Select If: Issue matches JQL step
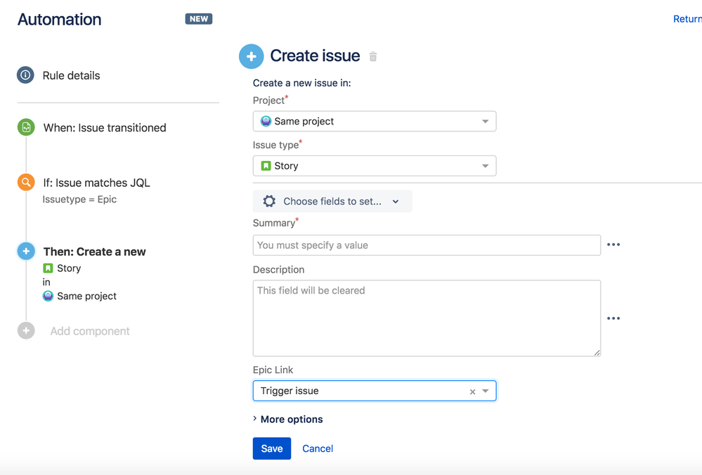This screenshot has width=702, height=475. pyautogui.click(x=97, y=183)
